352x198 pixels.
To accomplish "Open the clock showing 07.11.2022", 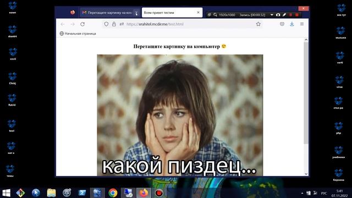I will (339, 193).
